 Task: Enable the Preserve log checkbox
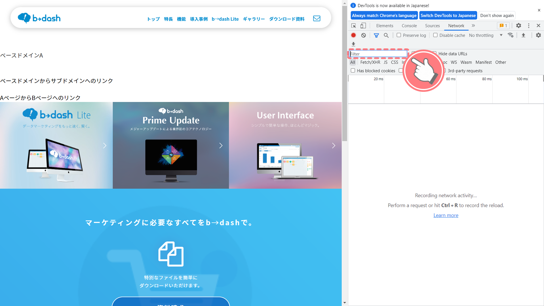399,35
